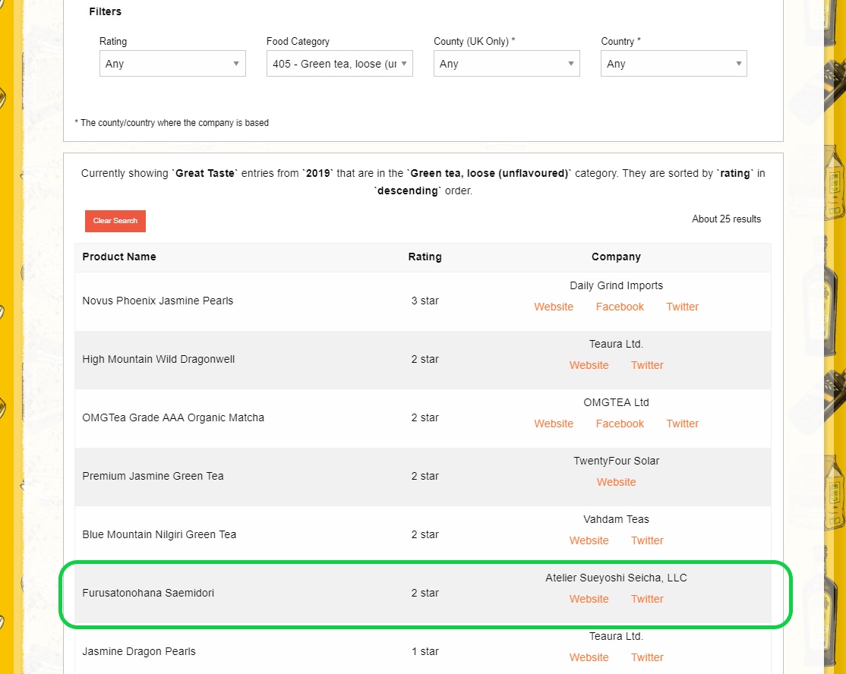846x674 pixels.
Task: Open Daily Grind Imports Twitter link
Action: click(683, 307)
